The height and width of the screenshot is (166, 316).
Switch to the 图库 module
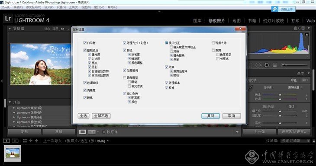(x=197, y=20)
